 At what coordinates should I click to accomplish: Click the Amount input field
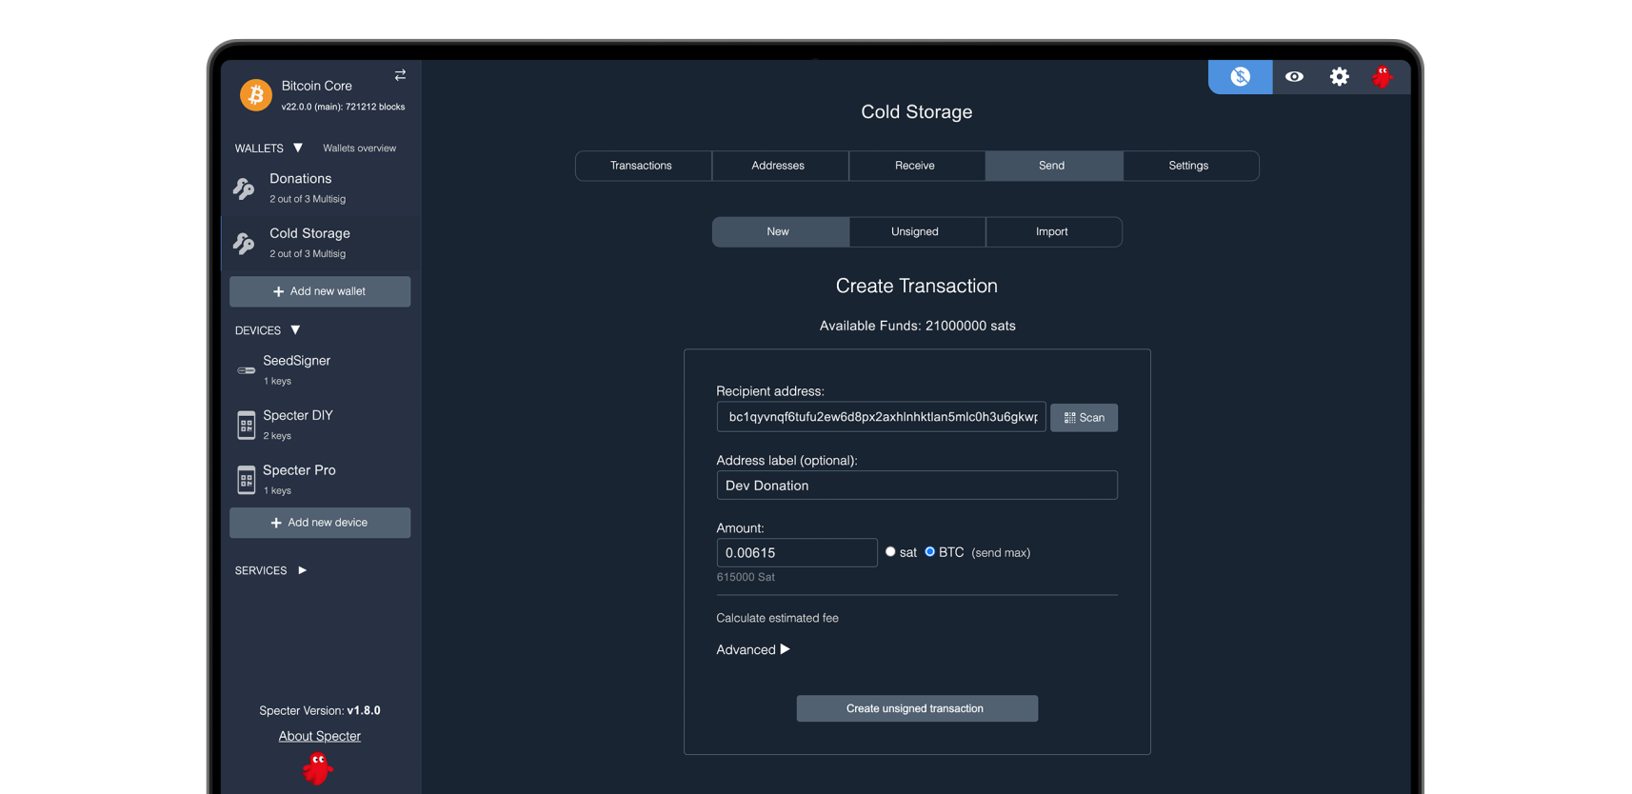tap(797, 552)
